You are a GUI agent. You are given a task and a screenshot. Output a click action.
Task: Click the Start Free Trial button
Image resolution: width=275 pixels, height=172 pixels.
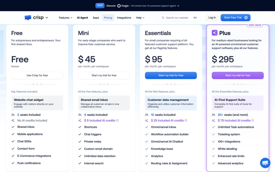[235, 17]
